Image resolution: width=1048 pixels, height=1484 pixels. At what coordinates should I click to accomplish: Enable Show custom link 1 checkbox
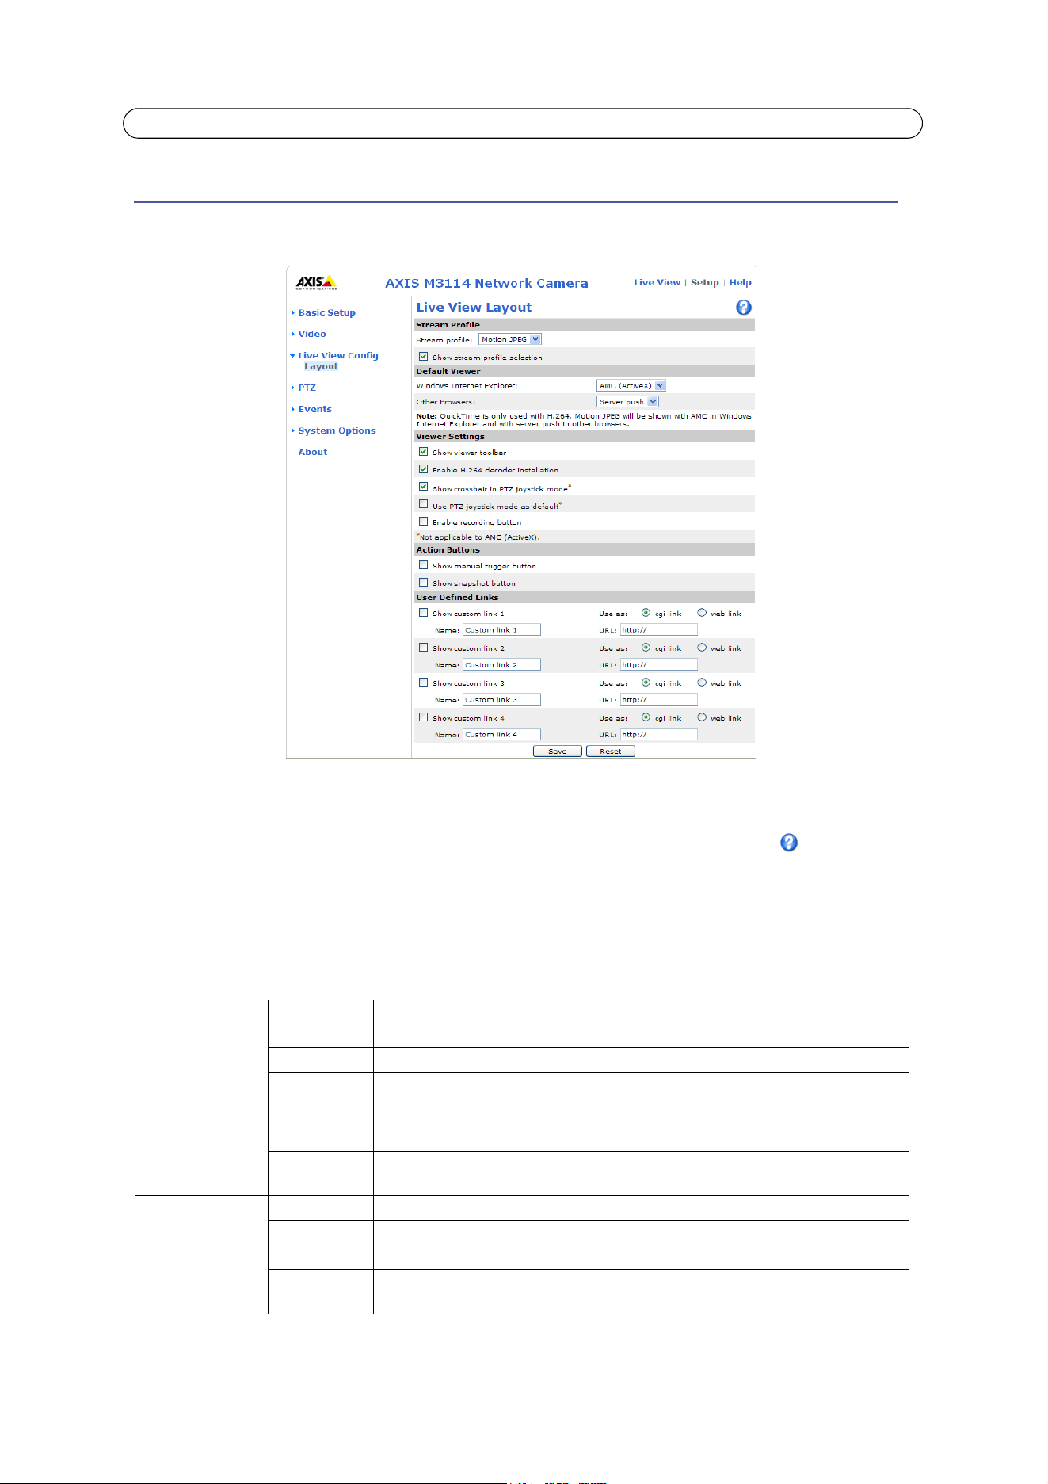424,613
